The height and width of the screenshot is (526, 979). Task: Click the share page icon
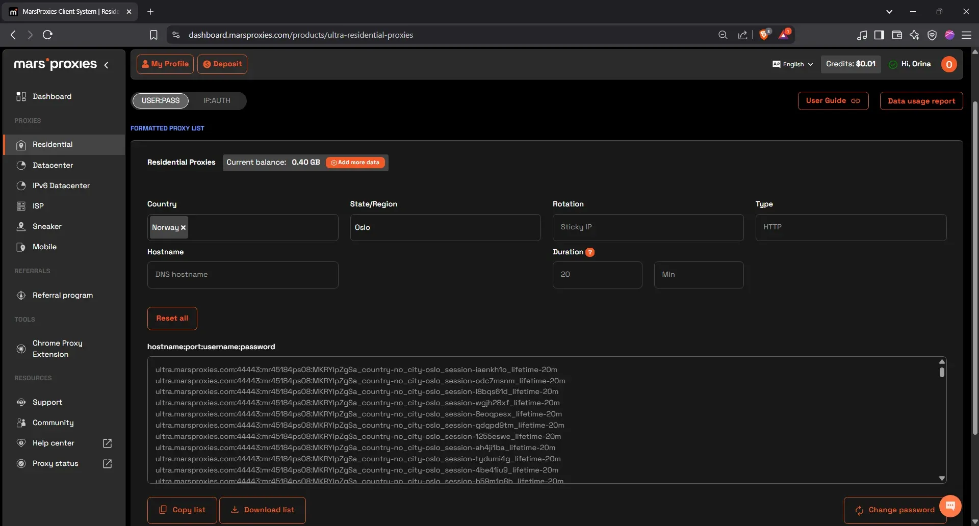coord(742,35)
